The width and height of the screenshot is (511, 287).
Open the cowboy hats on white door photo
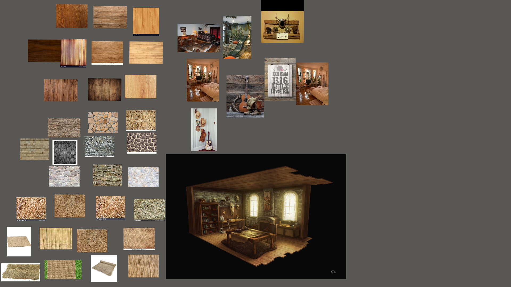click(x=204, y=130)
